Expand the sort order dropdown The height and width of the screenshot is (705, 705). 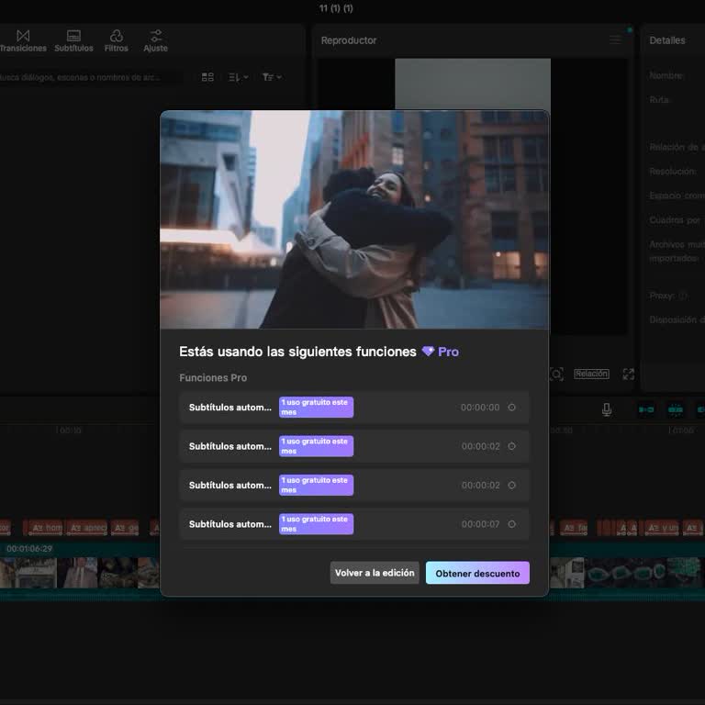coord(238,77)
